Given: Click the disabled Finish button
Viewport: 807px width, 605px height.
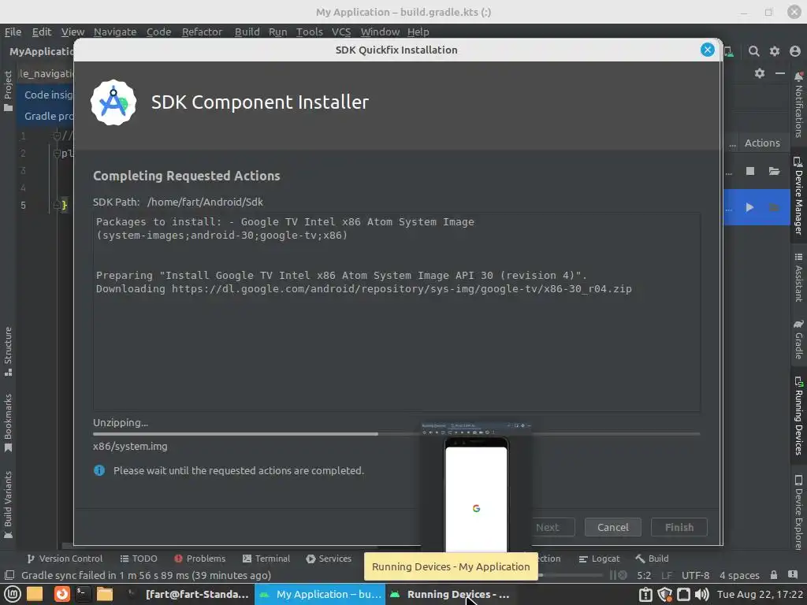Looking at the screenshot, I should coord(679,527).
